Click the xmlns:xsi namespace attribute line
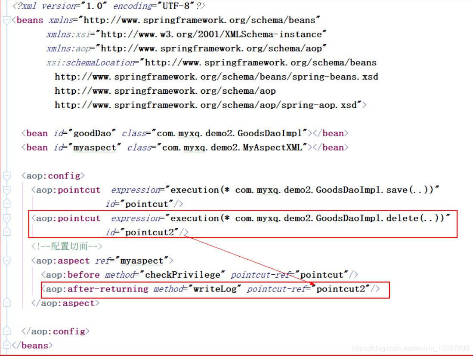This screenshot has width=473, height=356. (x=186, y=34)
